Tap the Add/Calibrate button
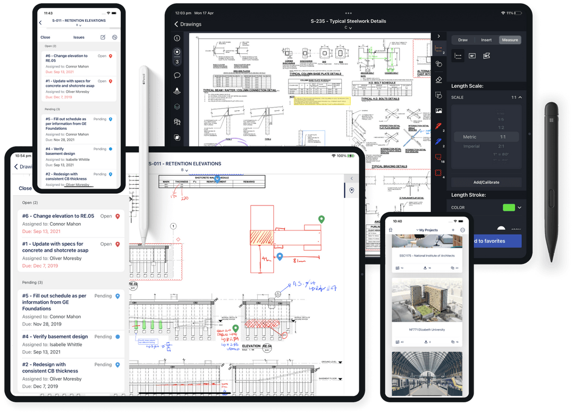This screenshot has height=414, width=574. coord(487,182)
